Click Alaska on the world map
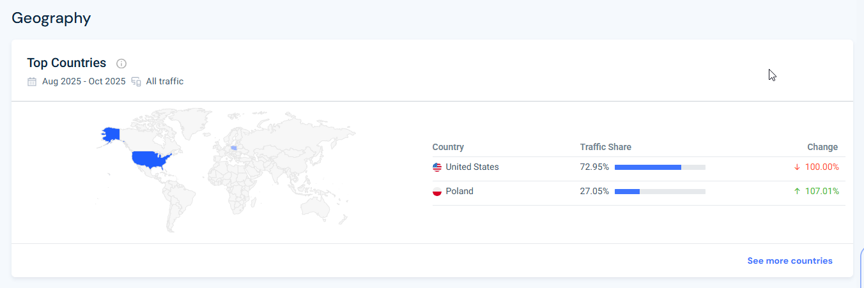This screenshot has height=288, width=864. click(x=111, y=134)
